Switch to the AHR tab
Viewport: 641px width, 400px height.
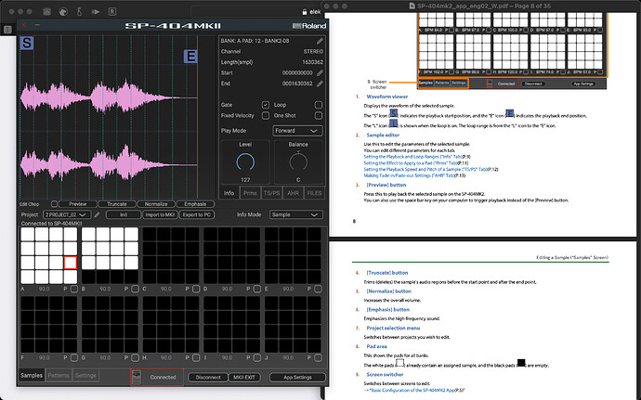click(293, 193)
